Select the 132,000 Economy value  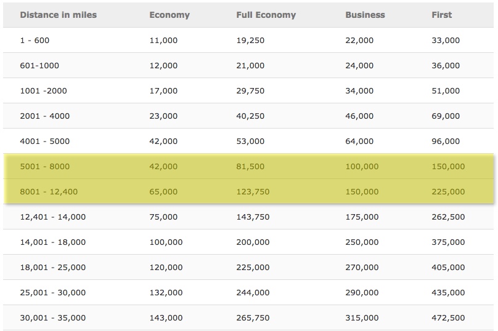tap(166, 293)
